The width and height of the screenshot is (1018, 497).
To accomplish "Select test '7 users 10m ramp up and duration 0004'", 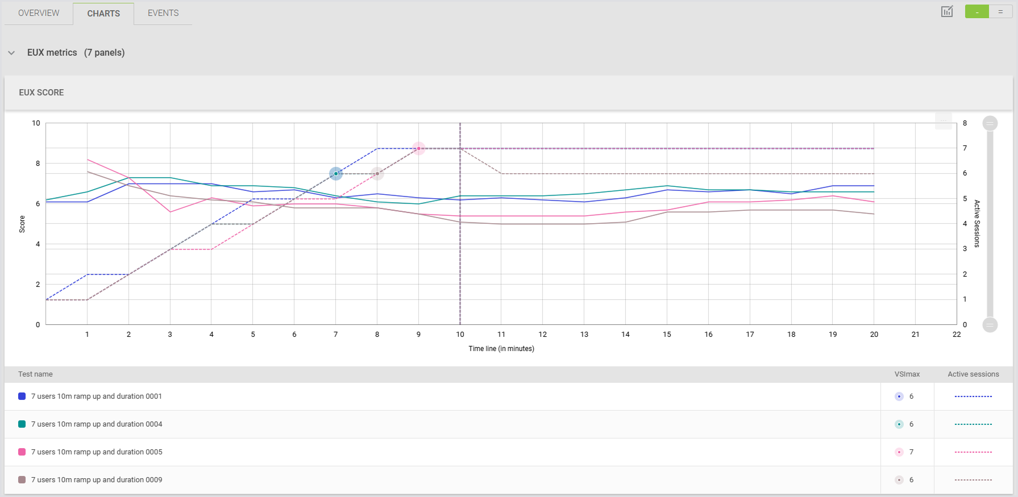I will click(97, 424).
